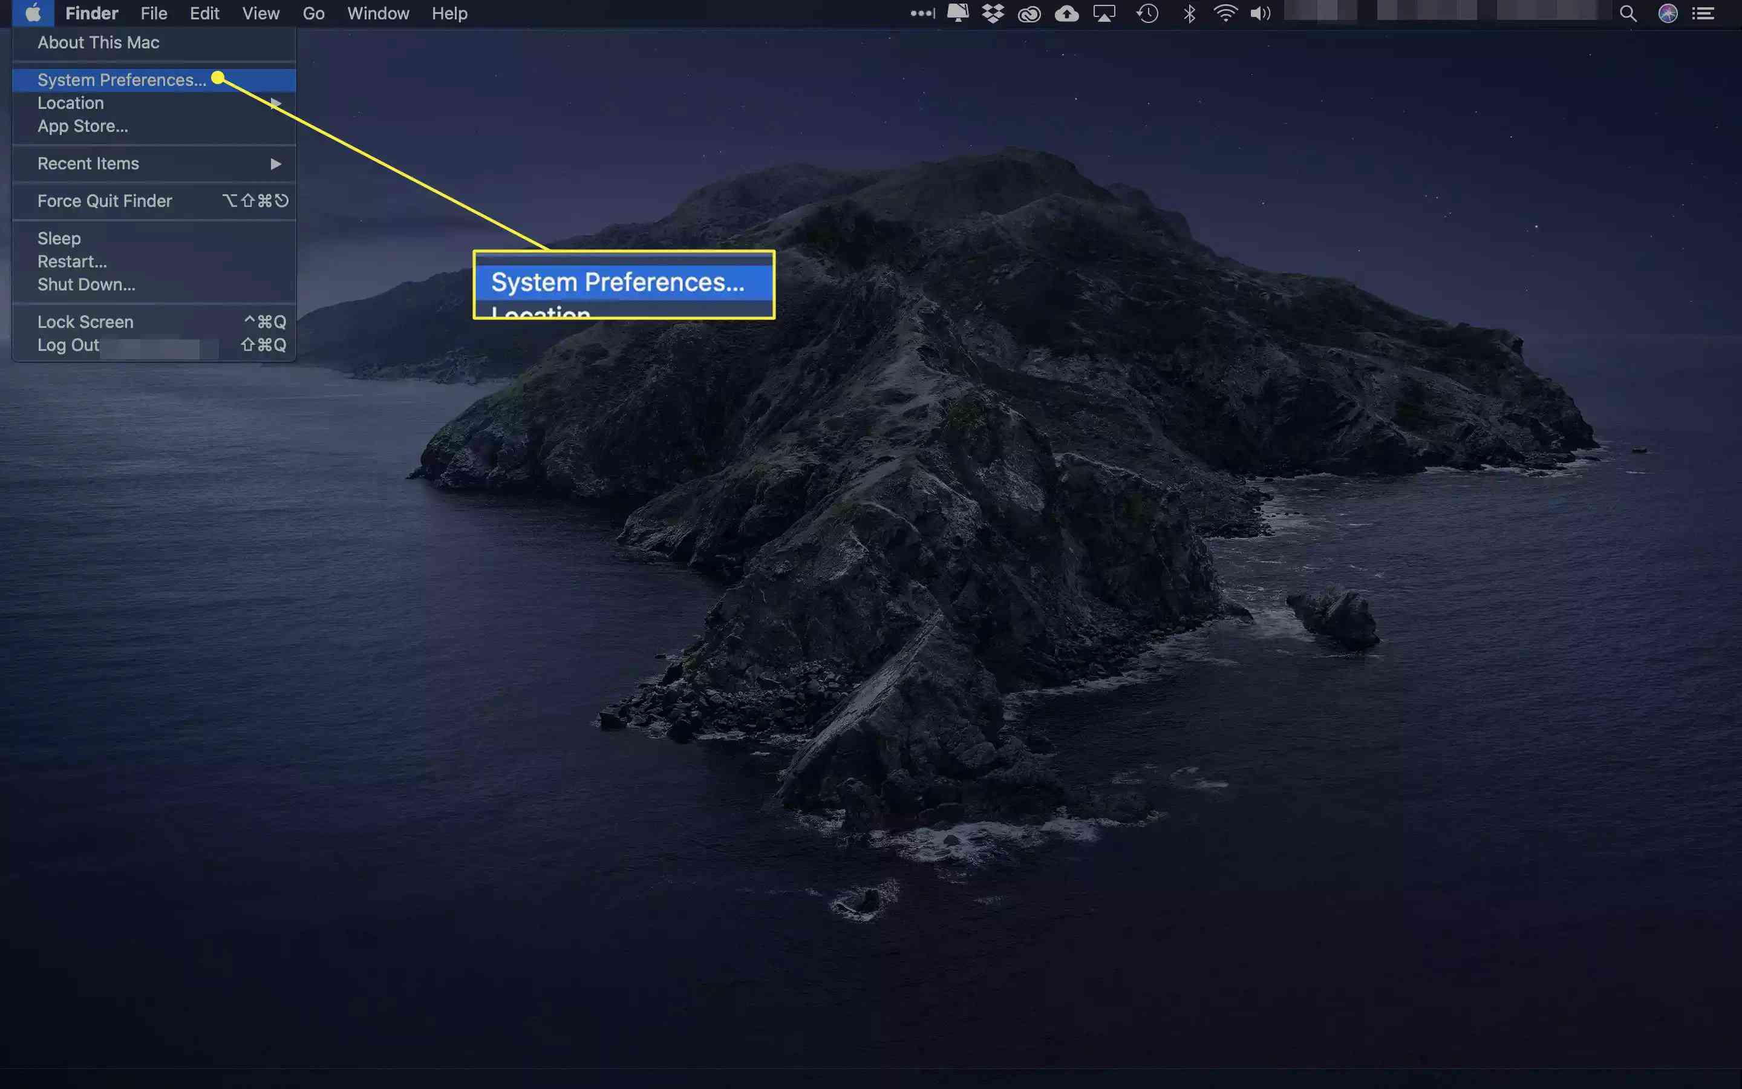This screenshot has height=1089, width=1742.
Task: Click the WiFi icon in menu bar
Action: [1222, 13]
